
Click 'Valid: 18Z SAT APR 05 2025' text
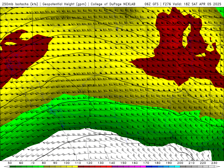coord(197,4)
